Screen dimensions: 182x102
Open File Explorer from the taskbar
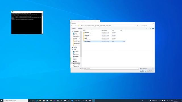click(40, 101)
